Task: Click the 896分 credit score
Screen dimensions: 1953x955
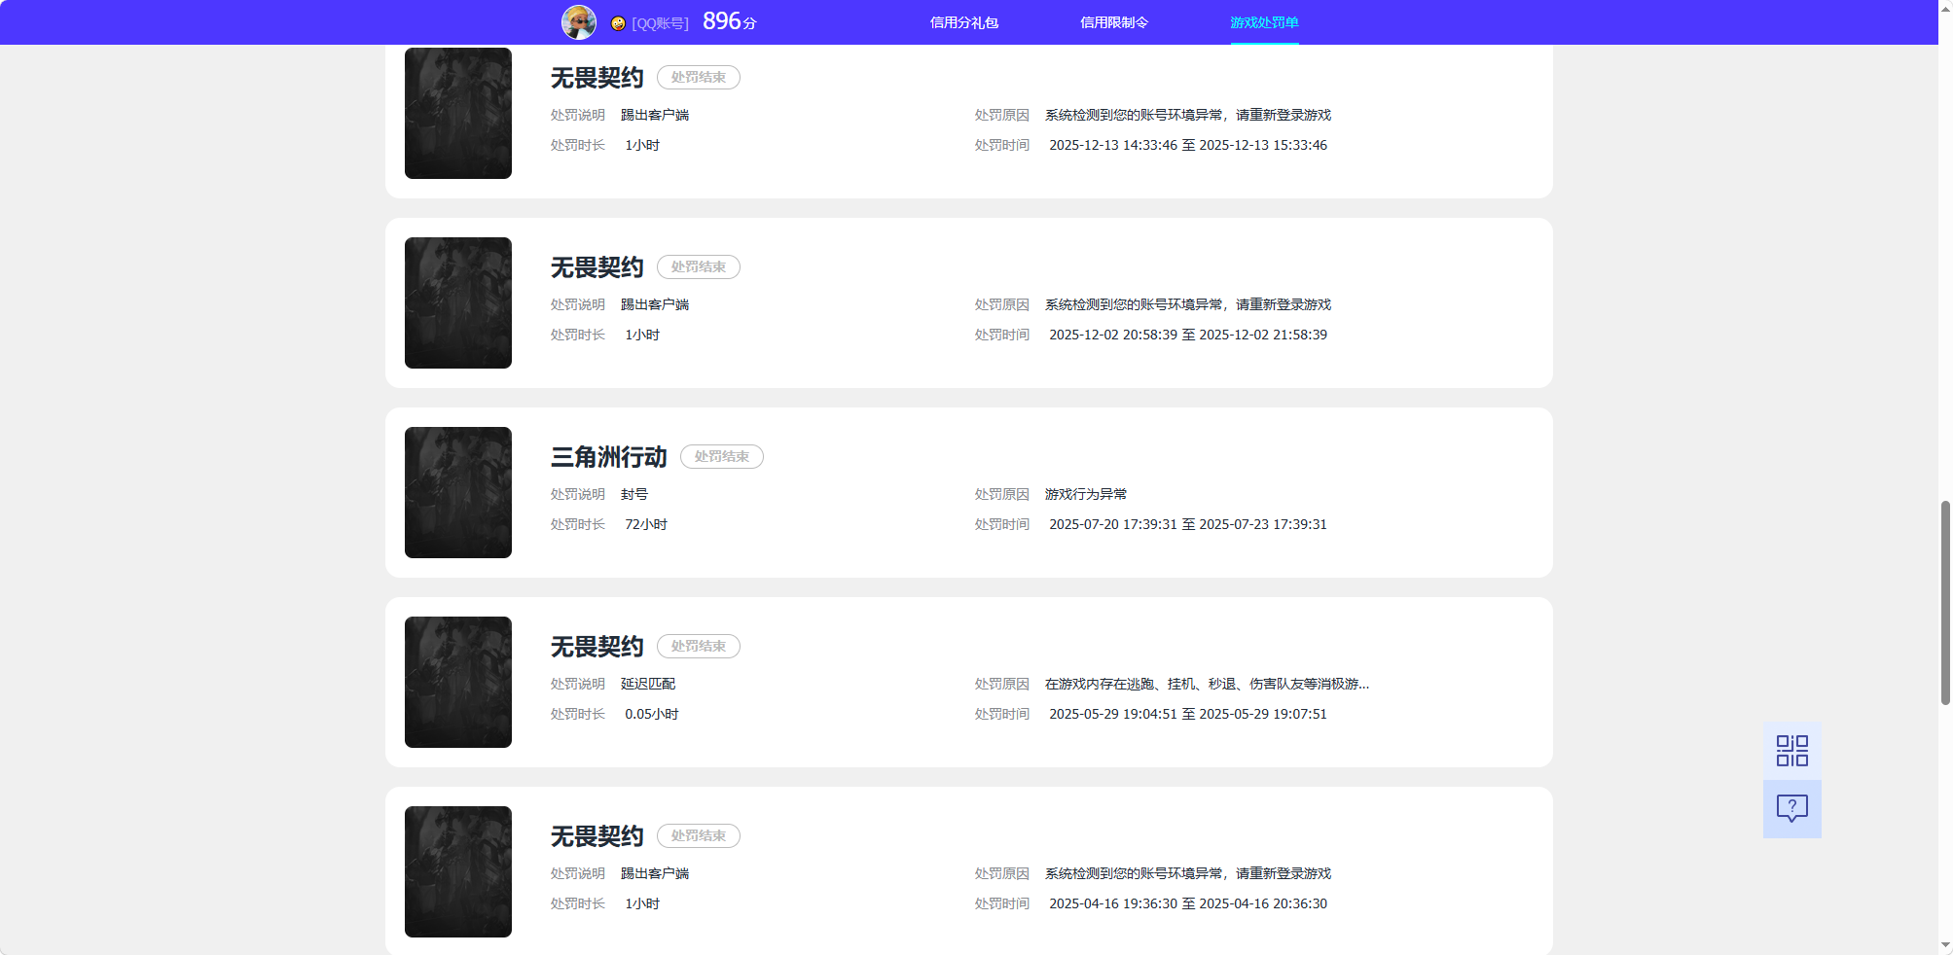Action: coord(729,21)
